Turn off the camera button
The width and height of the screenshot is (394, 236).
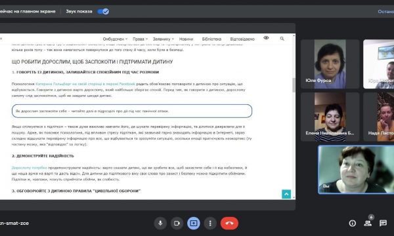click(x=177, y=223)
